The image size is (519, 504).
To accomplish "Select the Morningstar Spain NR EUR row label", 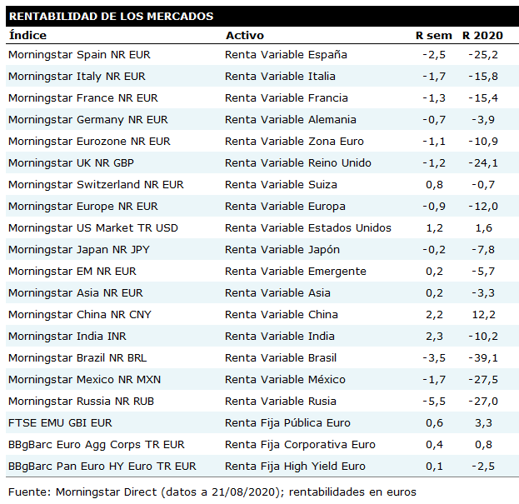I will point(79,55).
